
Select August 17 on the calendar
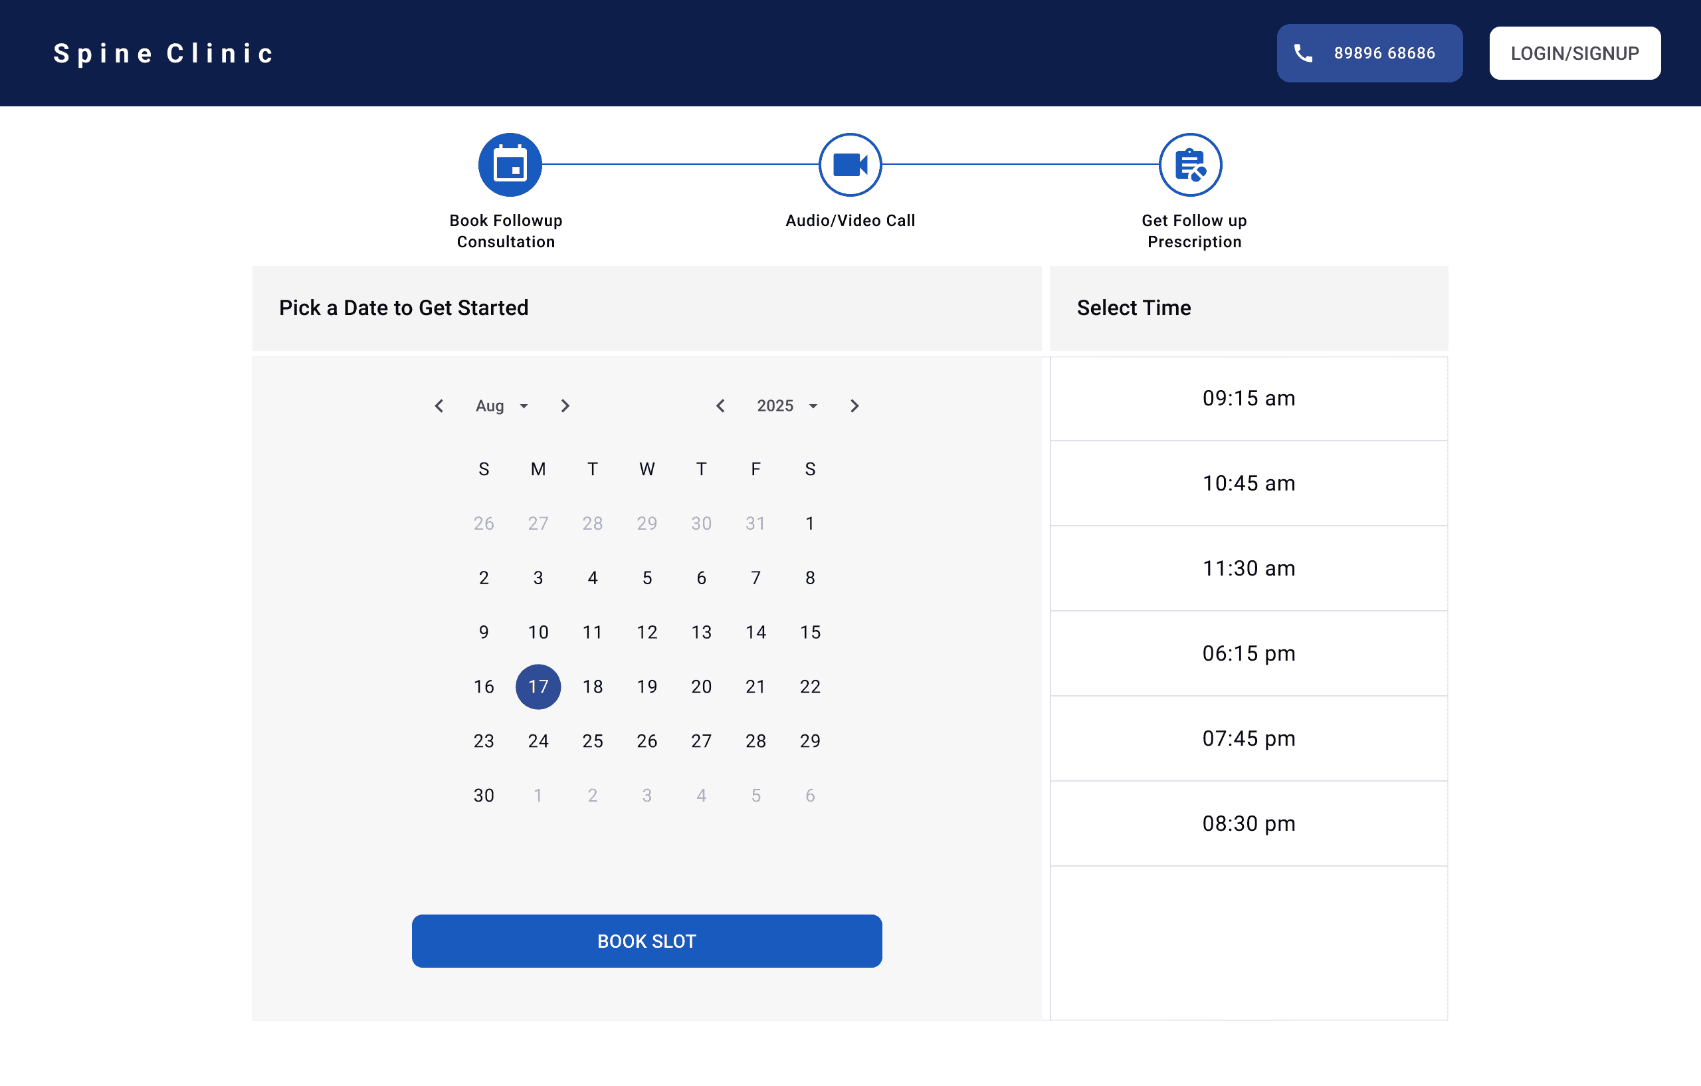pos(538,686)
